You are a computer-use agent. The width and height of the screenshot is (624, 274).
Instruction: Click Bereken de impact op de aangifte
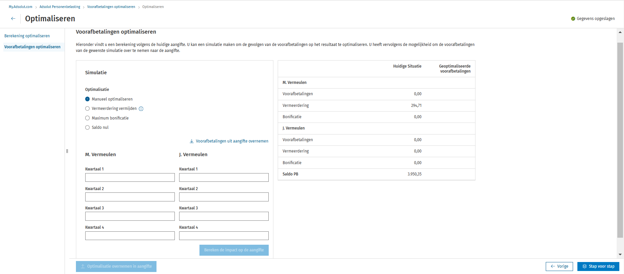point(234,250)
